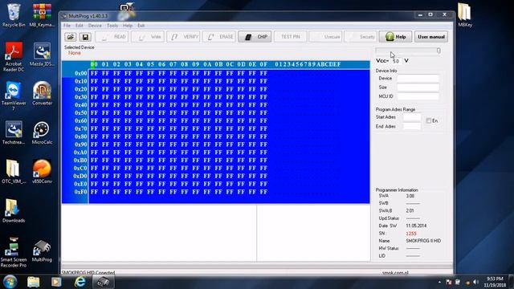The width and height of the screenshot is (514, 289).
Task: Select the 0x80 row address
Action: pos(80,136)
